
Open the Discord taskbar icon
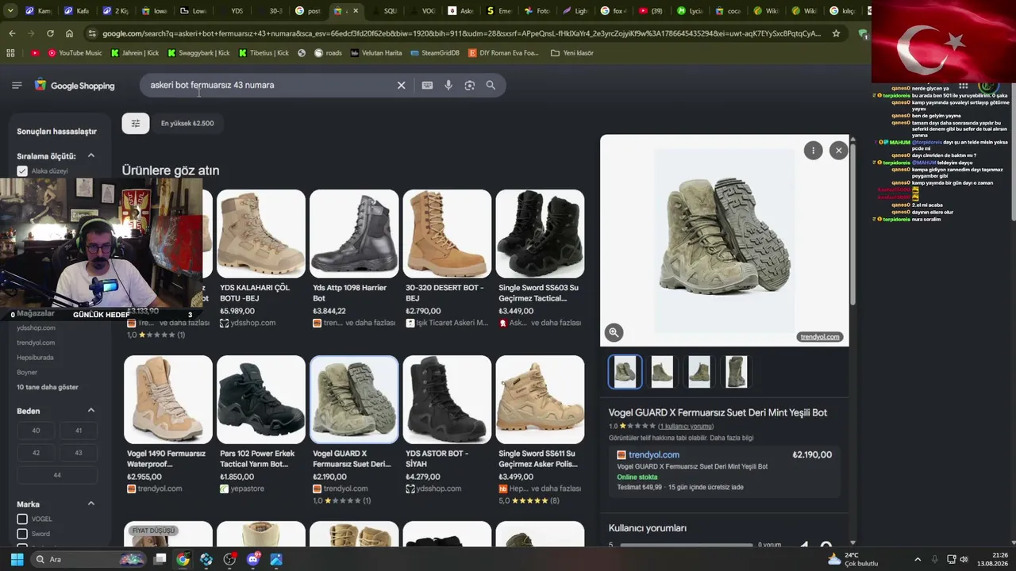pos(253,559)
